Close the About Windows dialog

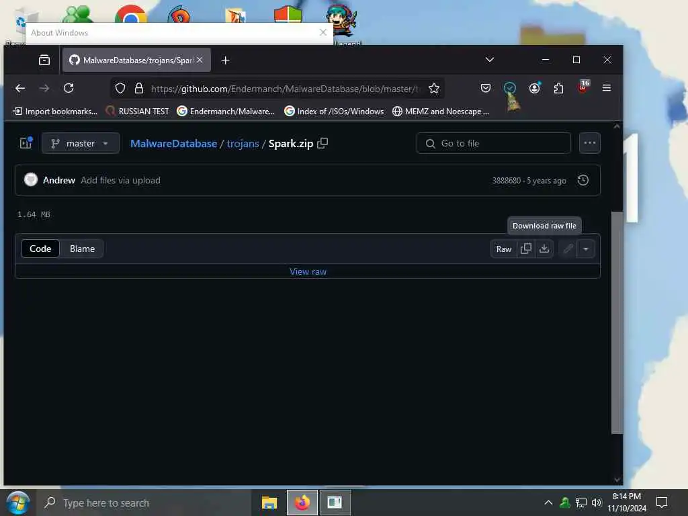pos(323,32)
